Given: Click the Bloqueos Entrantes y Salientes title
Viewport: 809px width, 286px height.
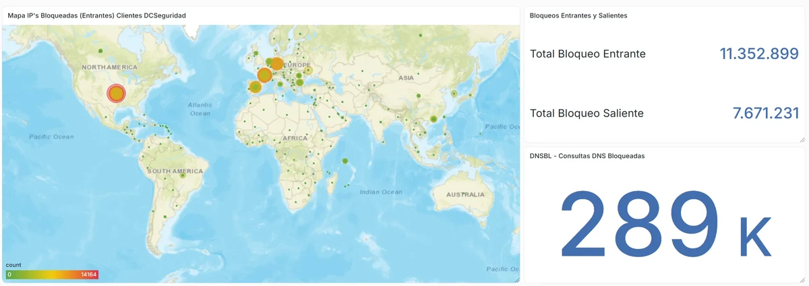Looking at the screenshot, I should coord(579,15).
